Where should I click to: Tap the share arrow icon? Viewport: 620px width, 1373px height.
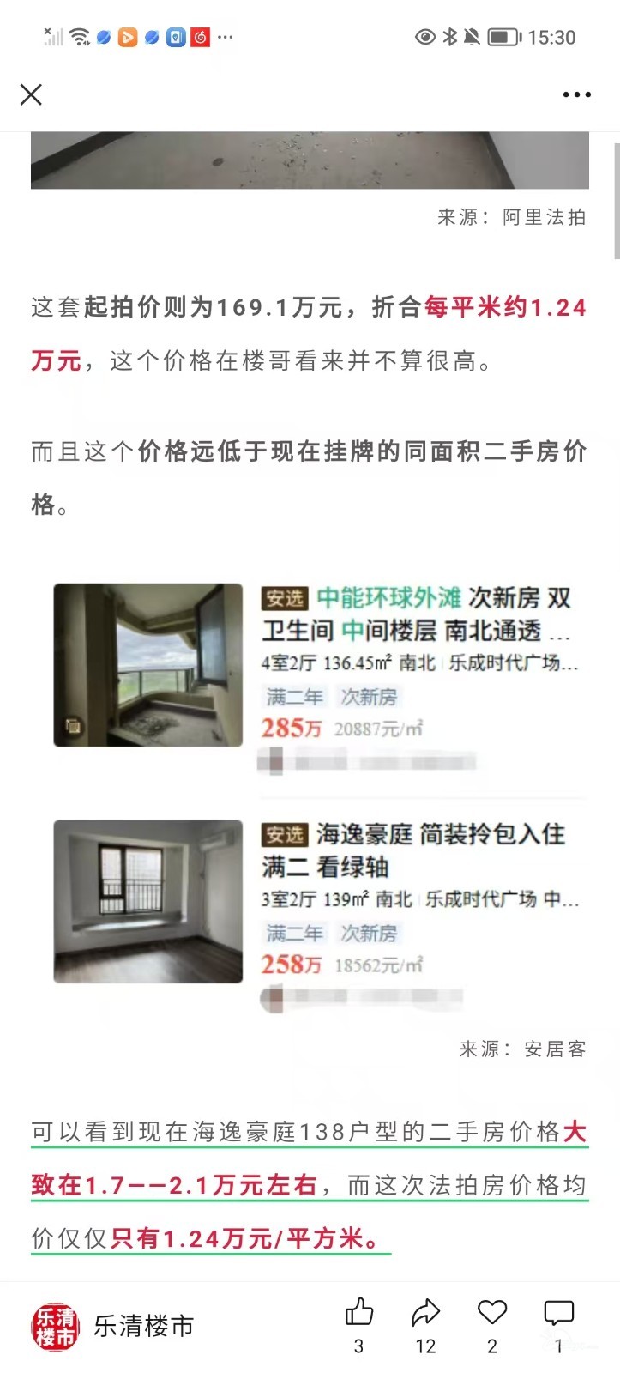click(425, 1312)
